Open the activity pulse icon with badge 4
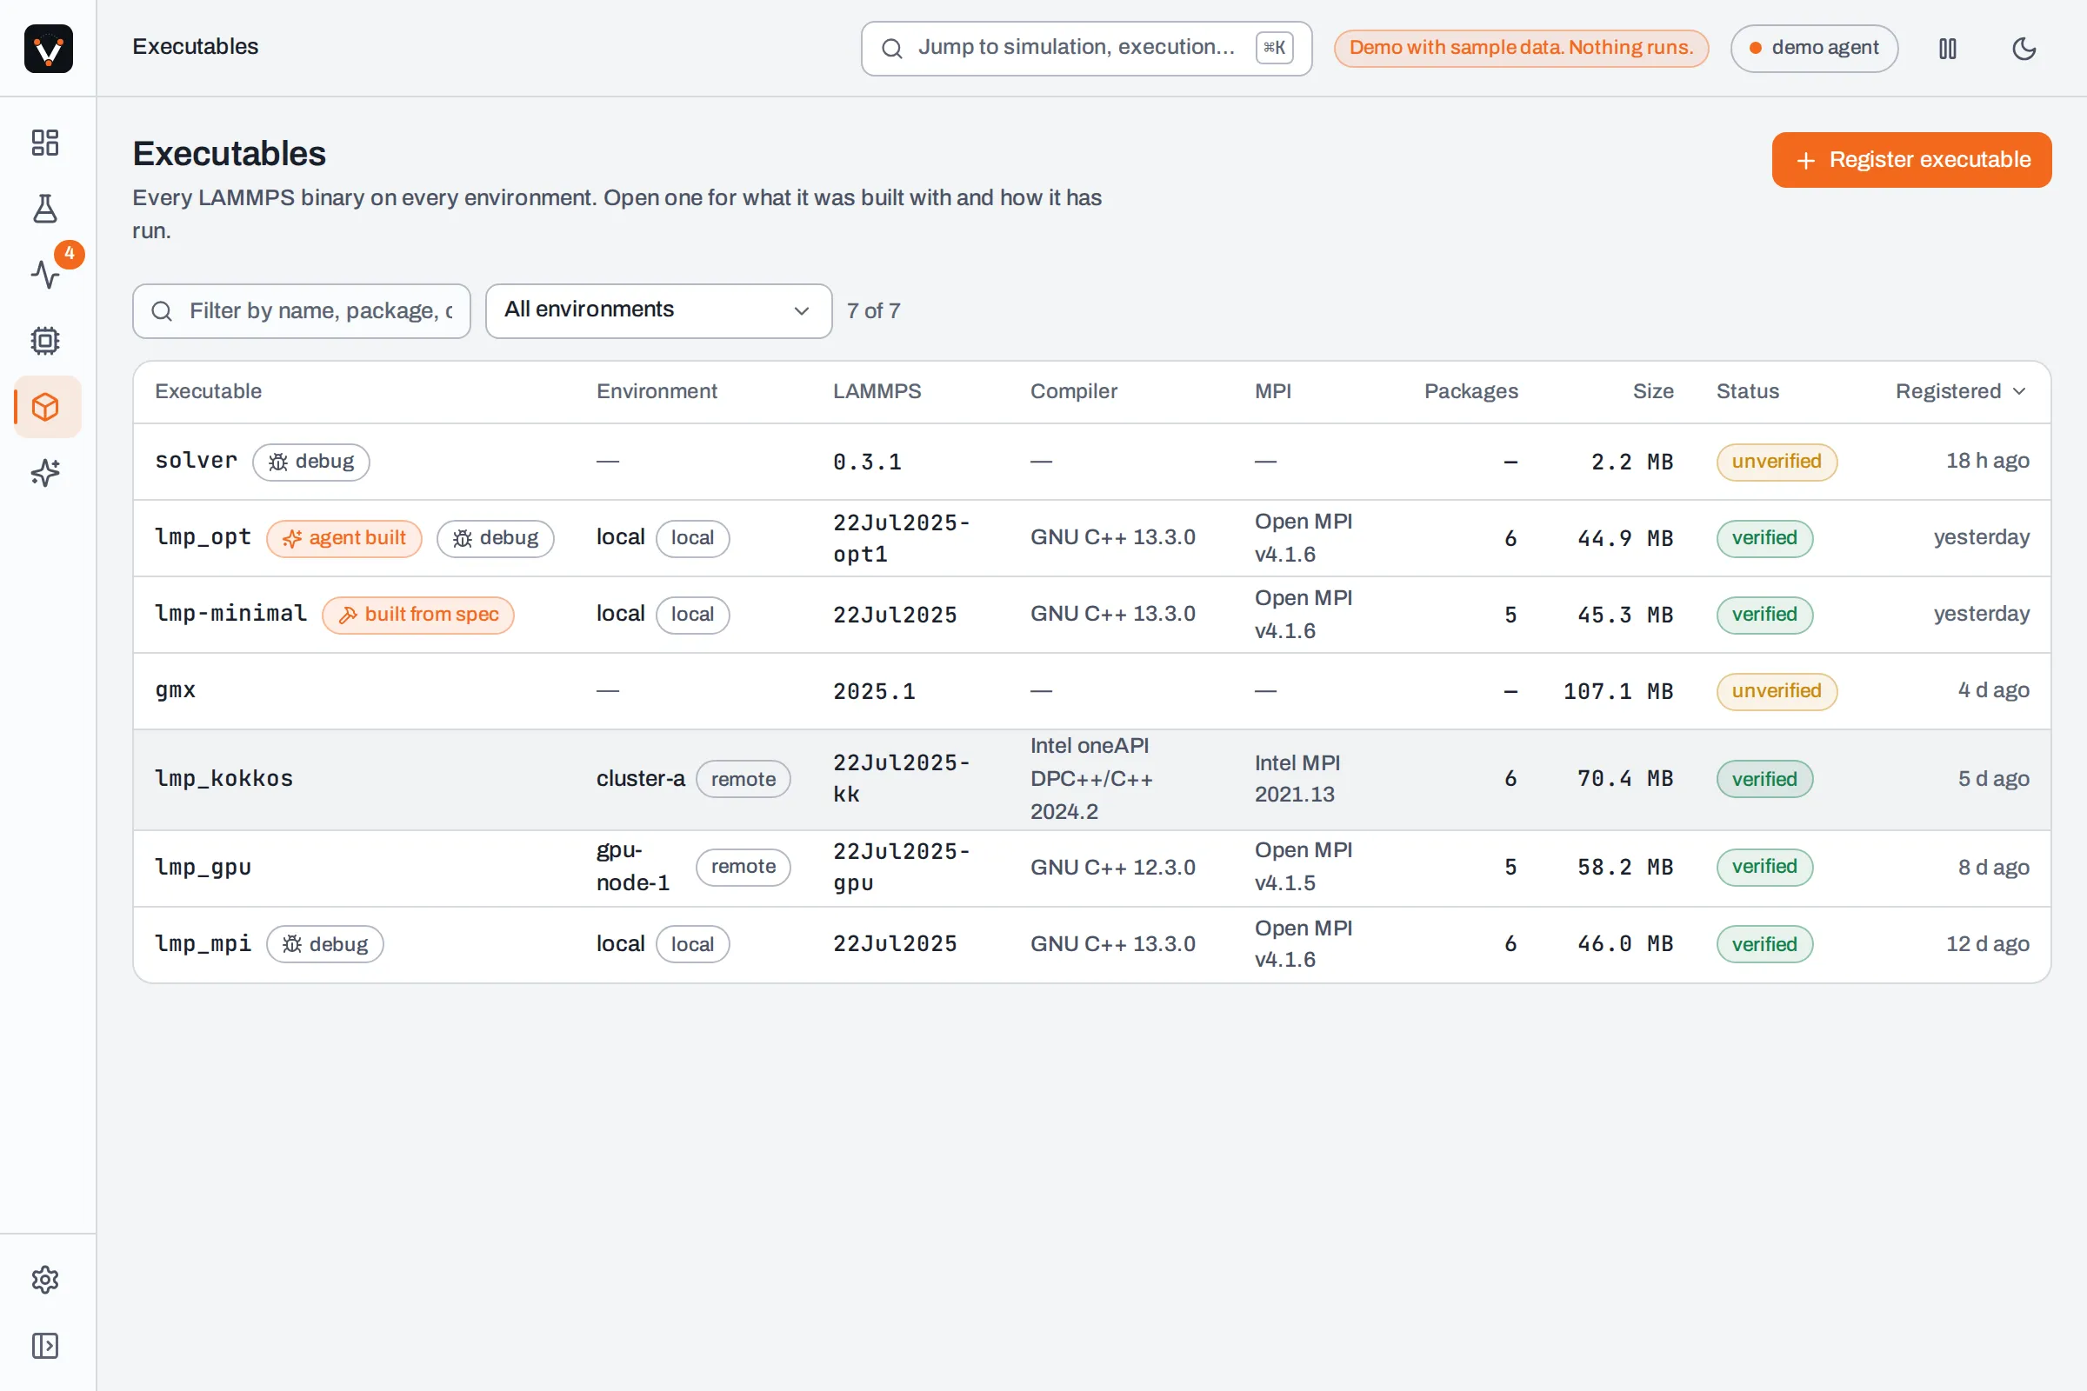This screenshot has width=2087, height=1391. point(45,274)
